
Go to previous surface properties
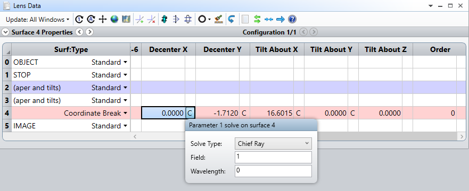[x=79, y=32]
